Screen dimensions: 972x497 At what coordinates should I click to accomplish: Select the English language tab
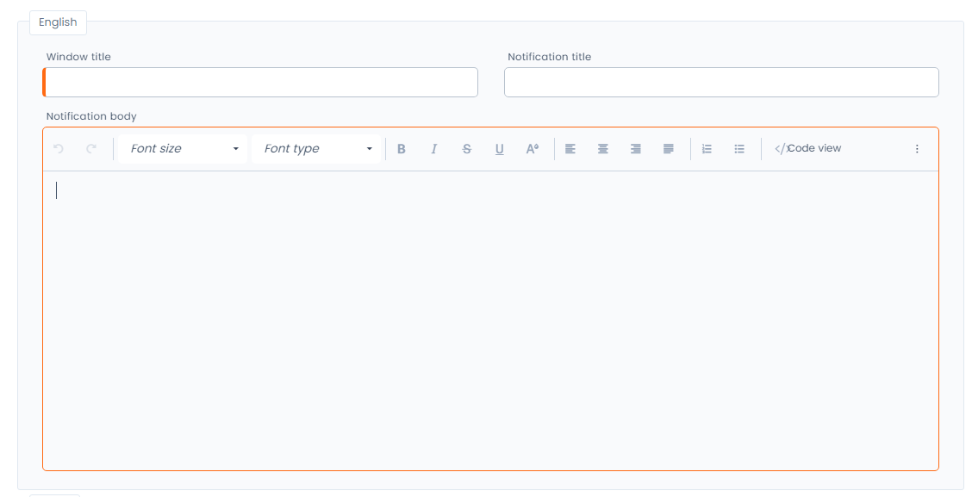click(x=58, y=22)
